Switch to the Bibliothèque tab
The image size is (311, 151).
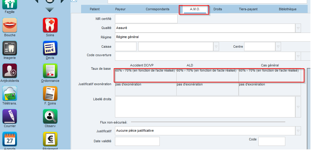(x=288, y=9)
